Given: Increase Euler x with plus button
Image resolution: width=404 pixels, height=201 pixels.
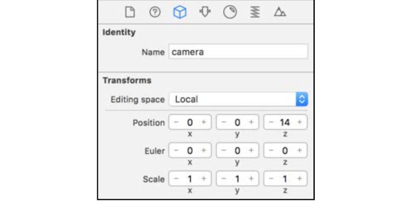Looking at the screenshot, I should click(x=204, y=150).
